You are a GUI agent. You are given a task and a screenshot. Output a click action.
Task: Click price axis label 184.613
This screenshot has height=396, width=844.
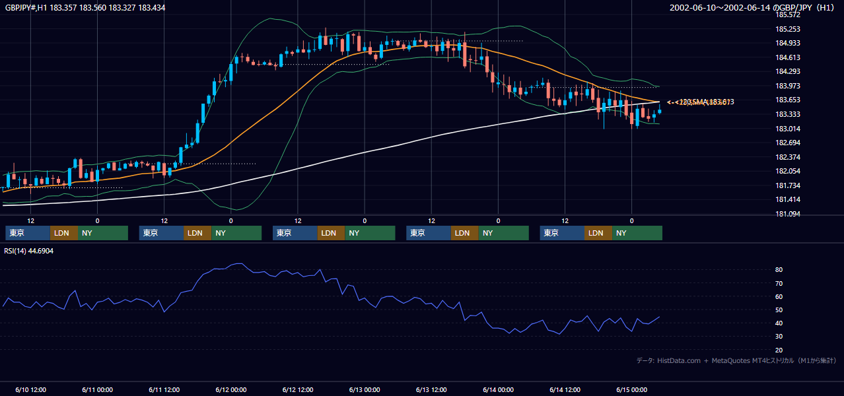coord(787,57)
